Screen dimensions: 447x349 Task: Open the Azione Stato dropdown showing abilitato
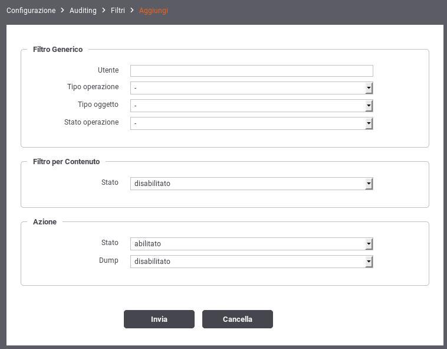click(x=251, y=244)
